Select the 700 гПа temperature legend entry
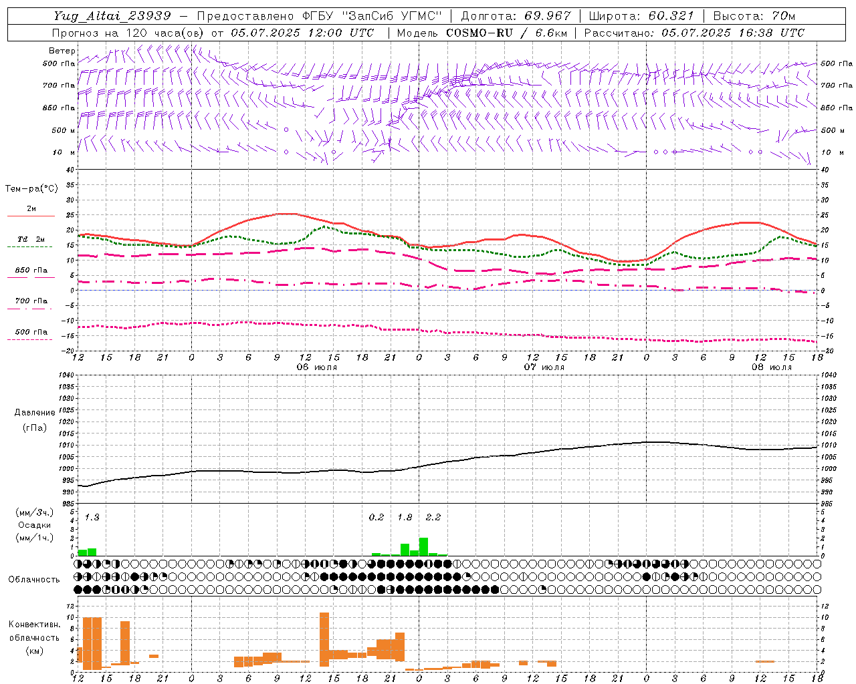Viewport: 856px width, 684px height. point(31,301)
